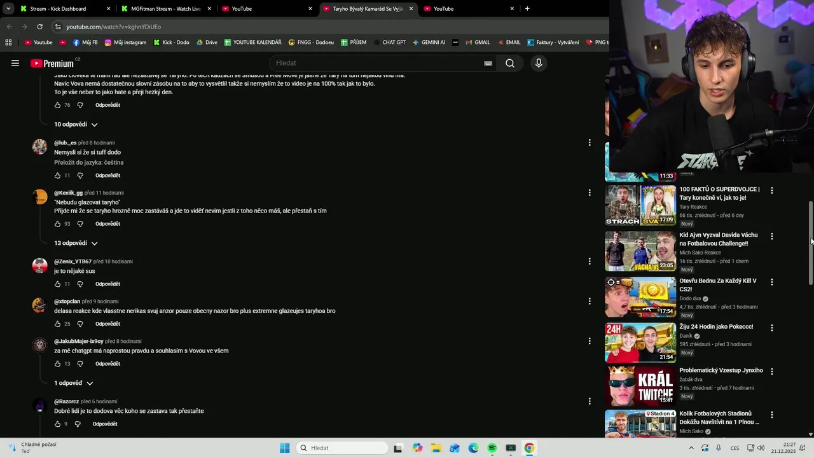The image size is (814, 458).
Task: Open File Explorer from taskbar
Action: (x=436, y=448)
